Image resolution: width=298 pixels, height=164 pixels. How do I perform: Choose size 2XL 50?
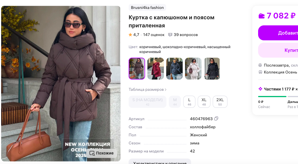[x=220, y=102]
